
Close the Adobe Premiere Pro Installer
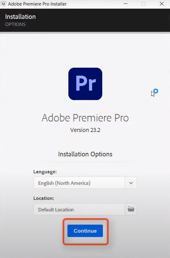point(162,4)
